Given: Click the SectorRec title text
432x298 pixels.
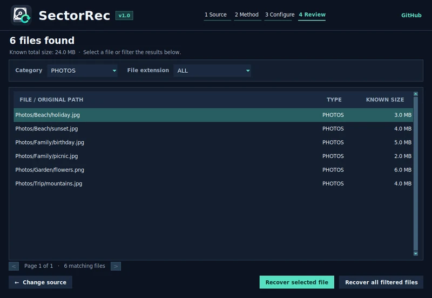Looking at the screenshot, I should coord(75,16).
